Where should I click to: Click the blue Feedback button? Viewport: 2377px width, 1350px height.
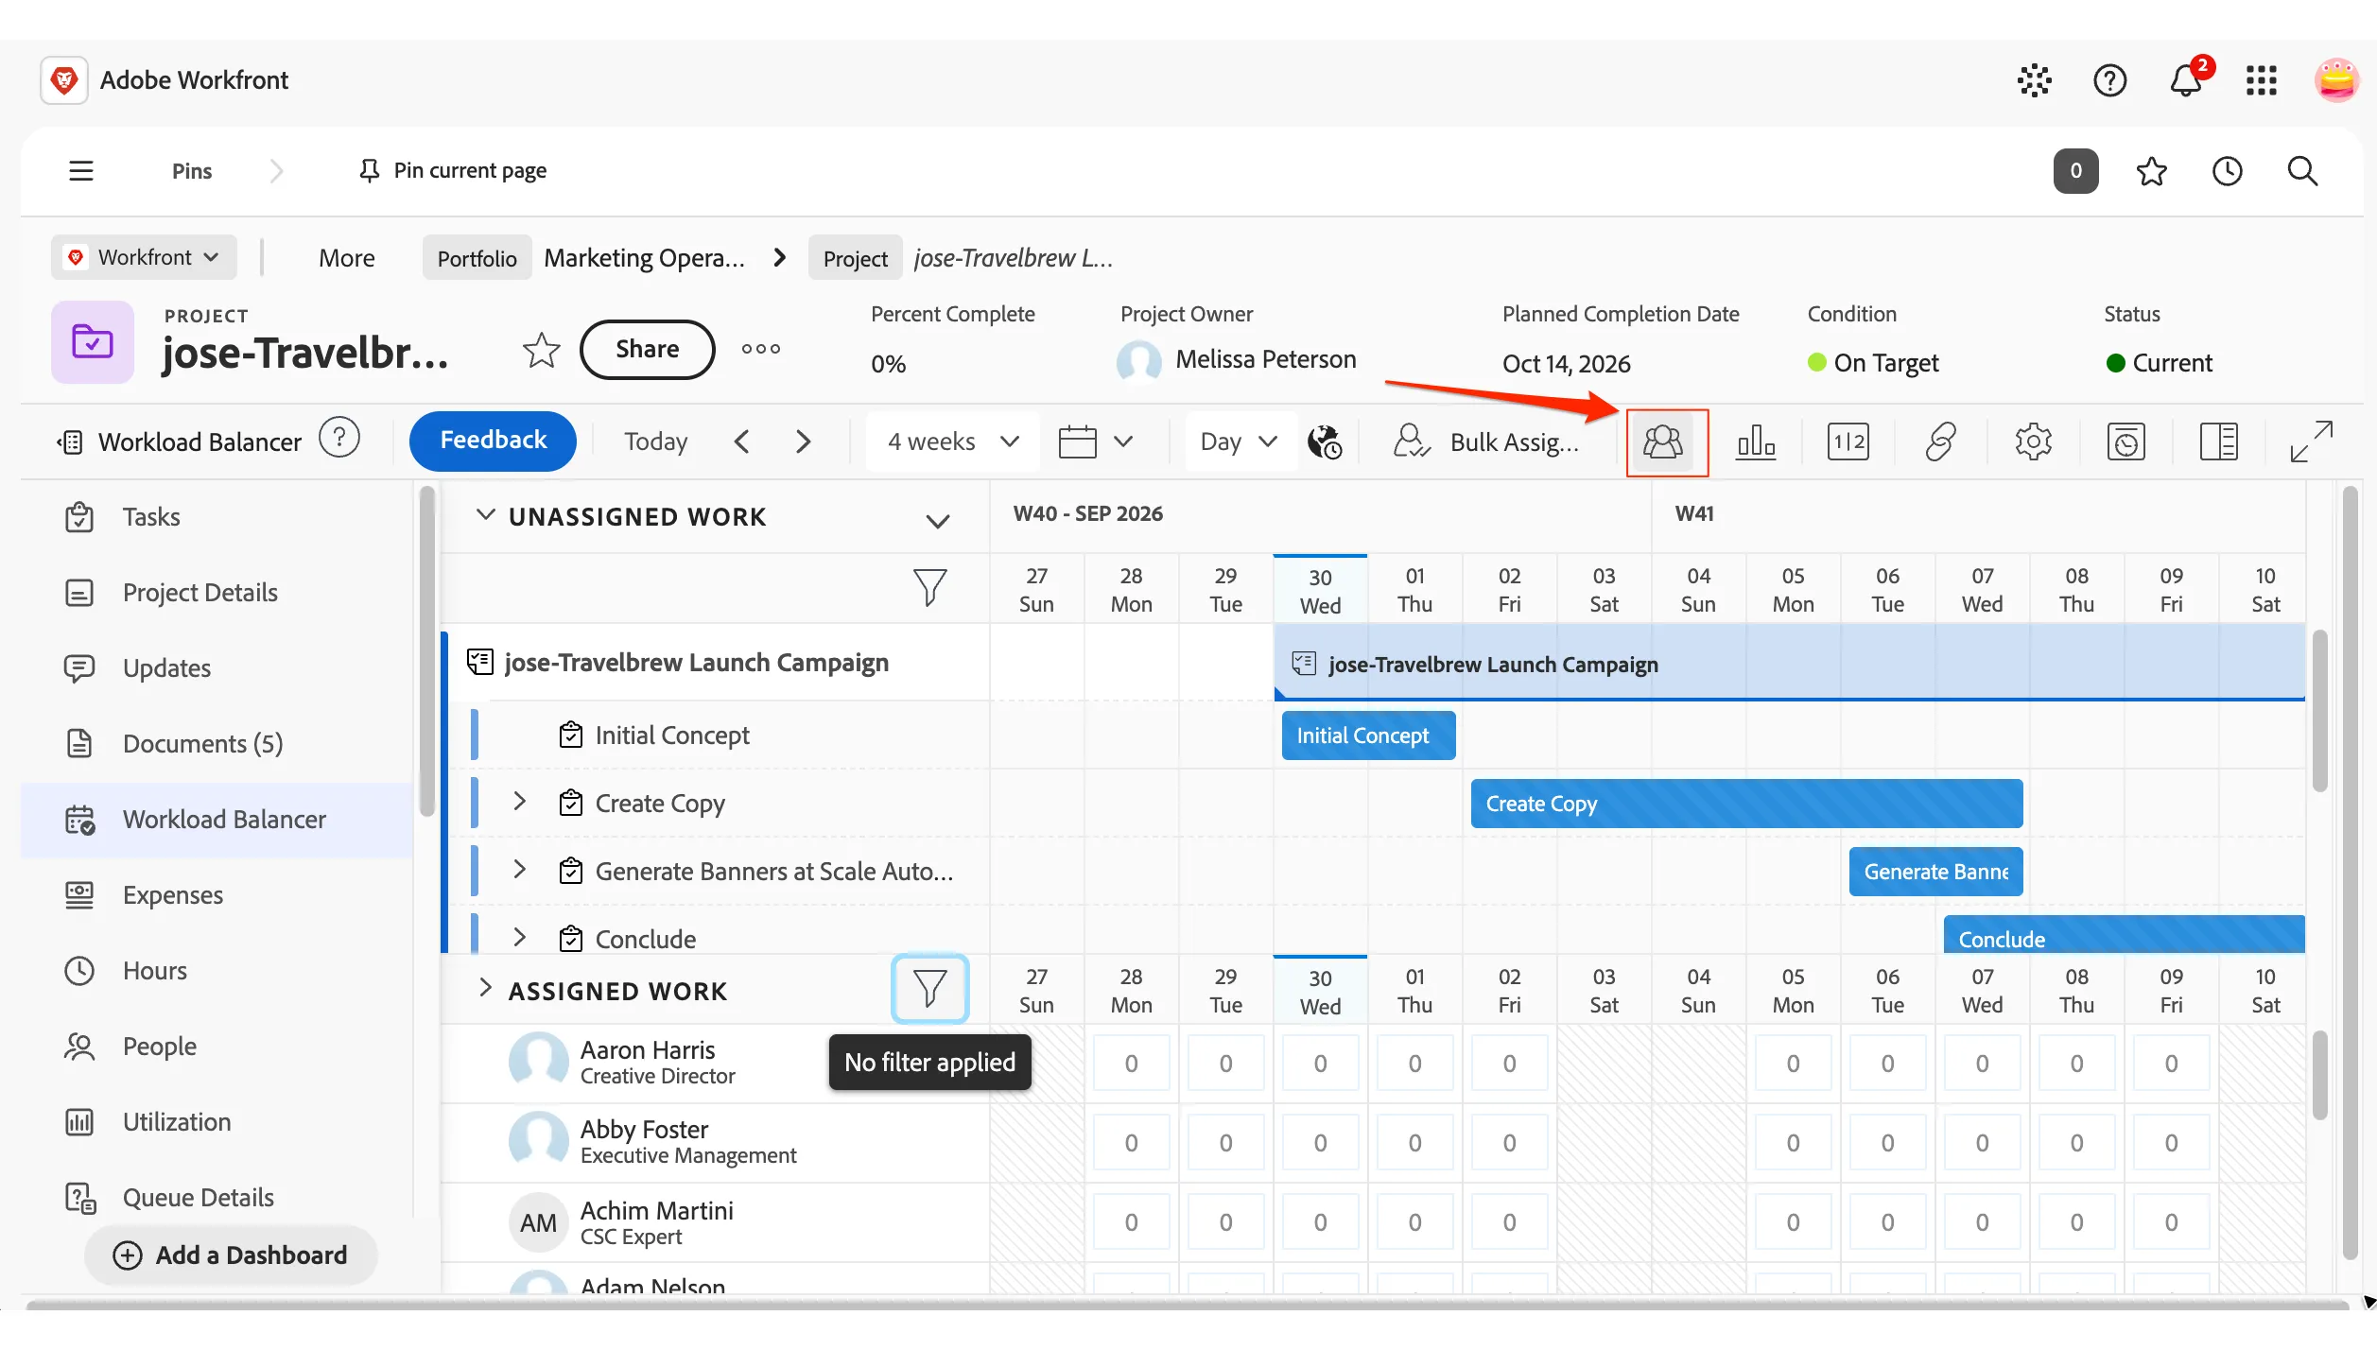pyautogui.click(x=493, y=441)
